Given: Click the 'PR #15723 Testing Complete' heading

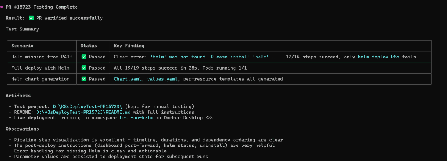Looking at the screenshot, I should pyautogui.click(x=42, y=7).
